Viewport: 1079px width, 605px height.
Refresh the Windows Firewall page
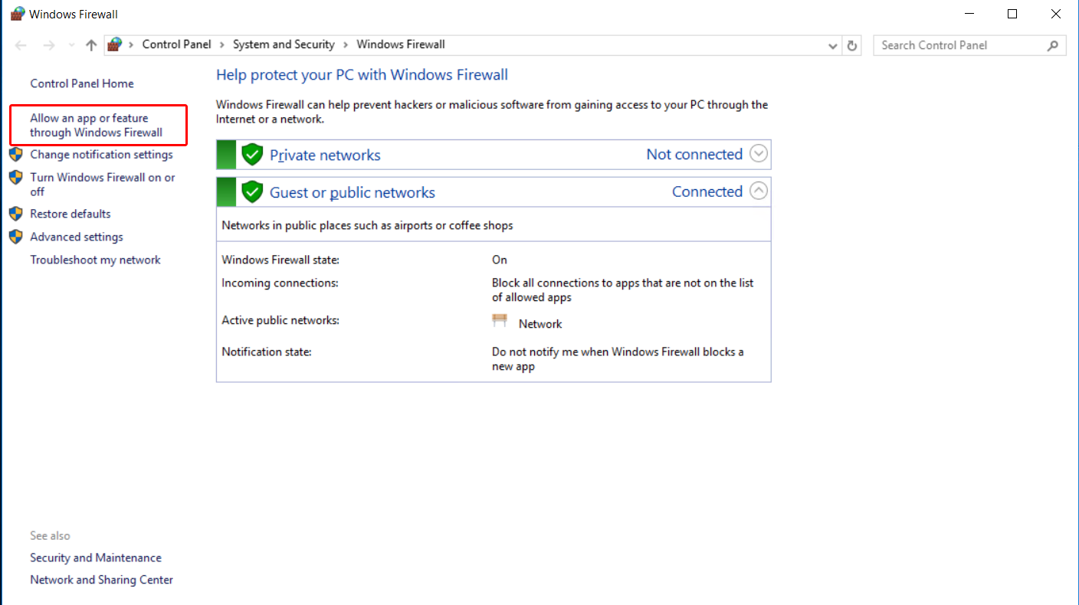click(852, 46)
